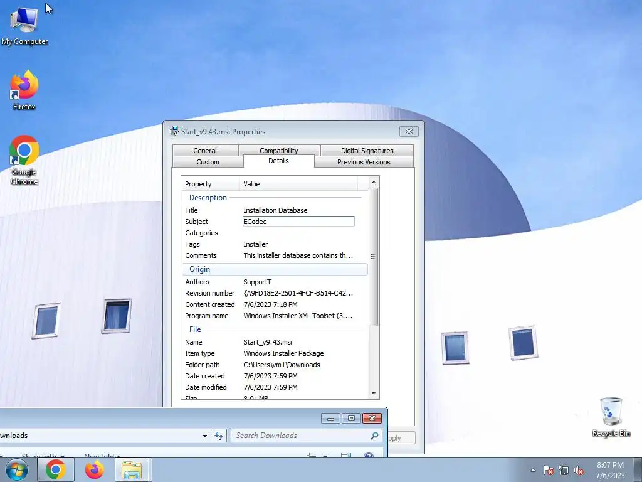Click the search magnifier in Downloads window

(x=374, y=436)
